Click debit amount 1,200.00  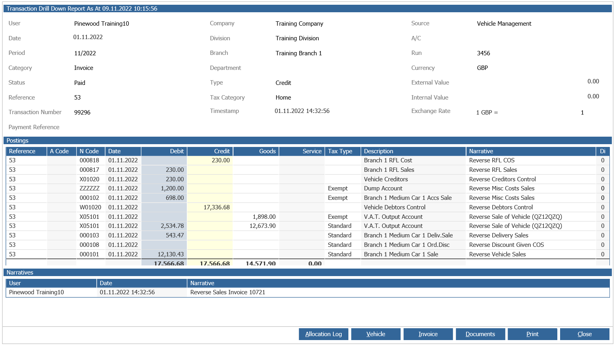coord(172,188)
